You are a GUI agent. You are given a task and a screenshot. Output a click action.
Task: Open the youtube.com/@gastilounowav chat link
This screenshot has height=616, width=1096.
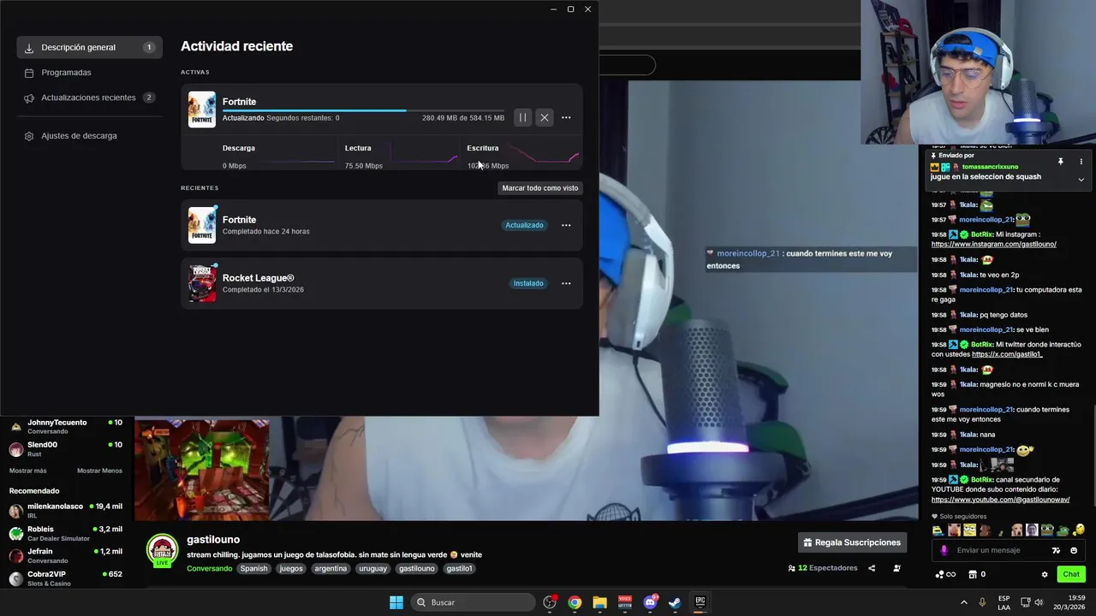coord(1000,500)
